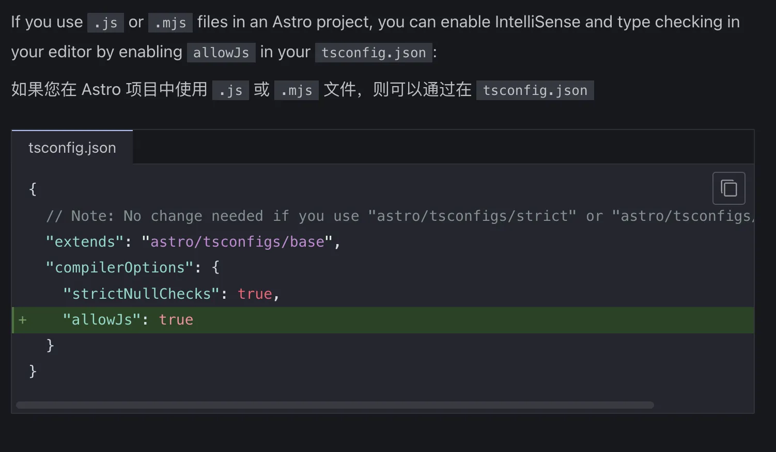Click the inline allowJs code tag
Screen dimensions: 776x452
point(221,53)
